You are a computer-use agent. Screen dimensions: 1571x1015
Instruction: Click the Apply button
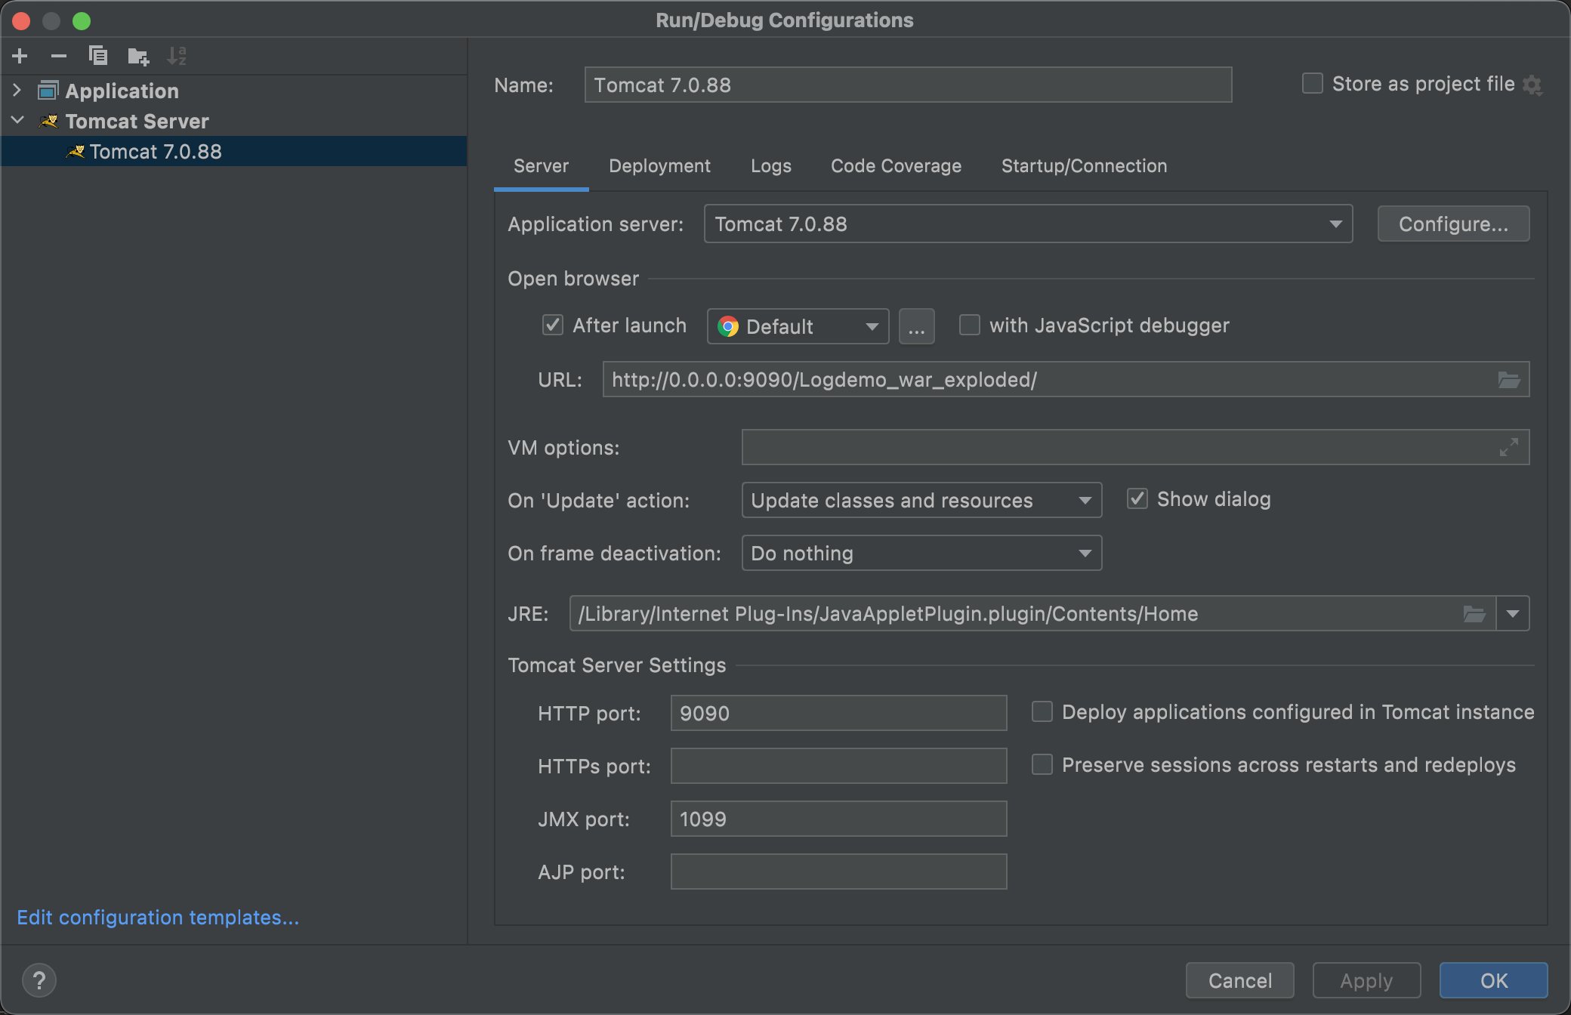(1366, 980)
